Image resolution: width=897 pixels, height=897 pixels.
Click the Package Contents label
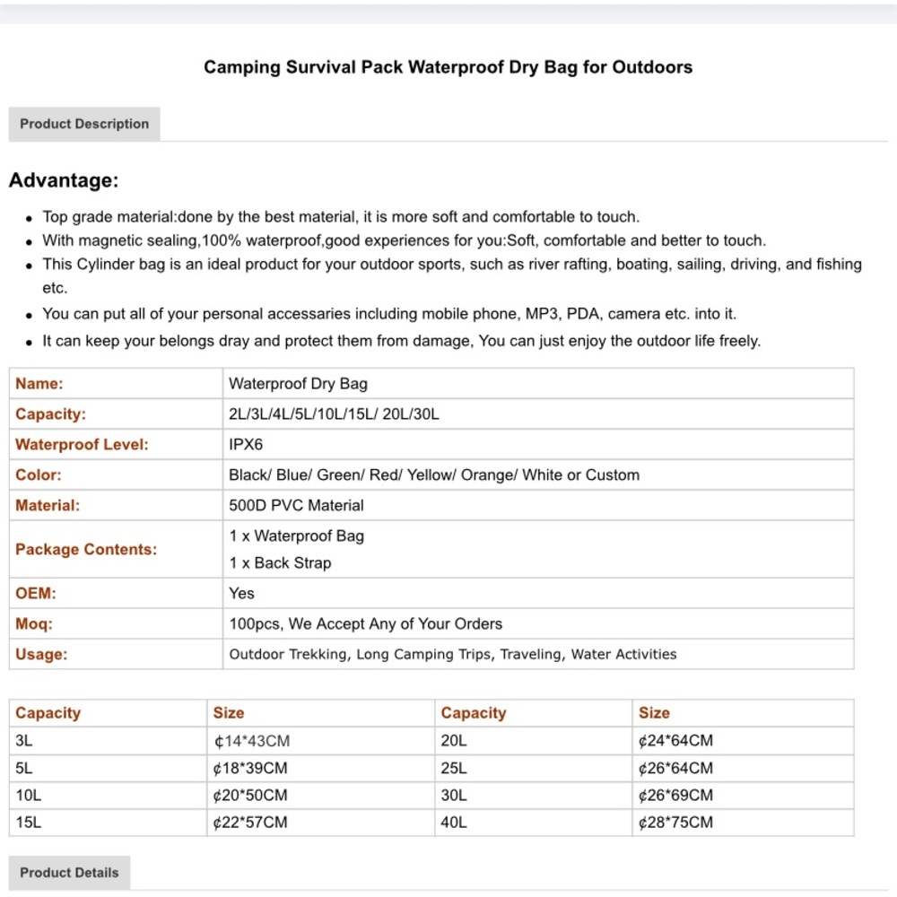tap(86, 549)
